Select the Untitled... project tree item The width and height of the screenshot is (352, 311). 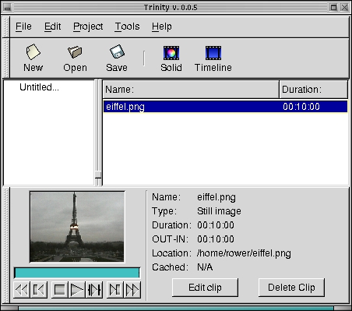point(39,87)
